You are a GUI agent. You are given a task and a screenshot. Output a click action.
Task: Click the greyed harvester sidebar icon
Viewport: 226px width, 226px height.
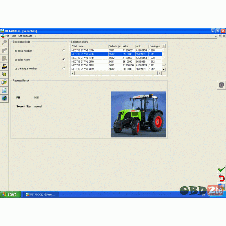click(x=4, y=59)
